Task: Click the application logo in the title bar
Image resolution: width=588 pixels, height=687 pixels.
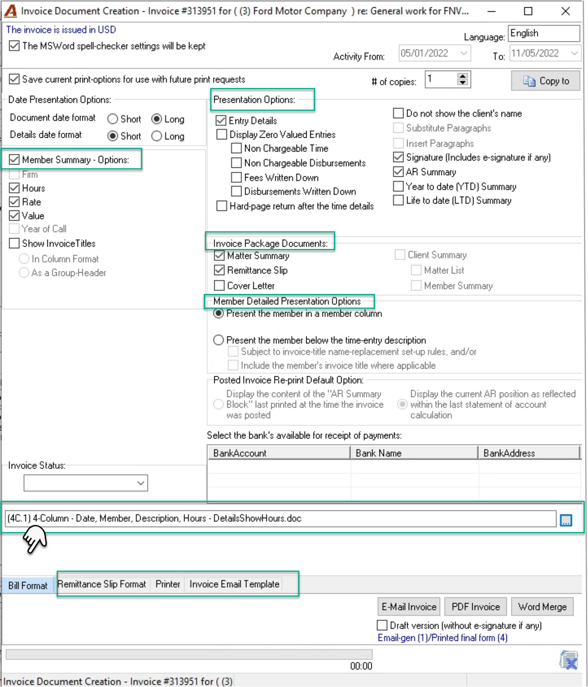Action: click(x=10, y=11)
